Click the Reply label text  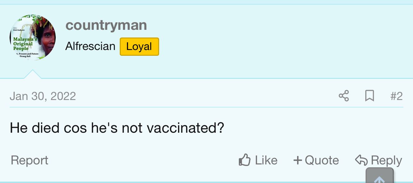(386, 160)
